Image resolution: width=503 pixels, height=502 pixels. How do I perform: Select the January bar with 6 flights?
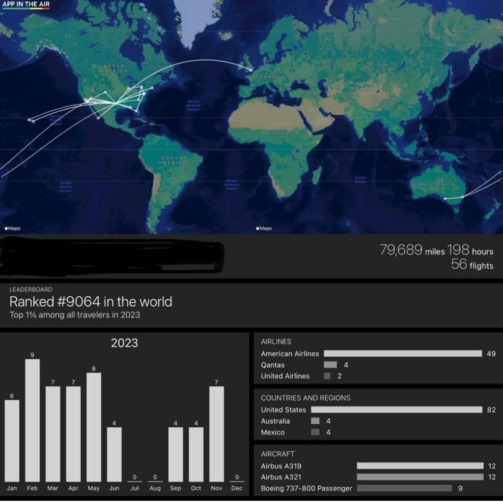(12, 441)
